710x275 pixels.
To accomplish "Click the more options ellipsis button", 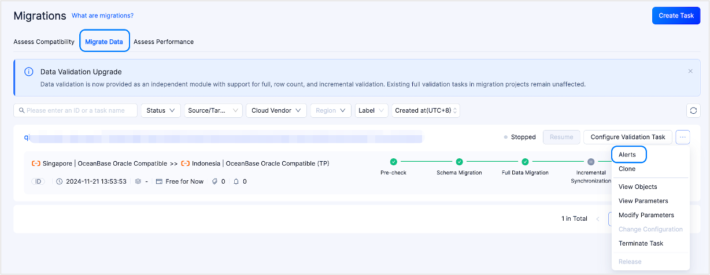I will (682, 137).
